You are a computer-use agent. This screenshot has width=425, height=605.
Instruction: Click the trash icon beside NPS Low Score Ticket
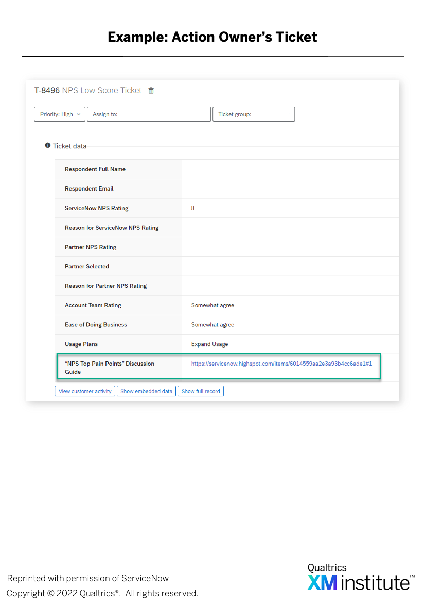pos(151,90)
